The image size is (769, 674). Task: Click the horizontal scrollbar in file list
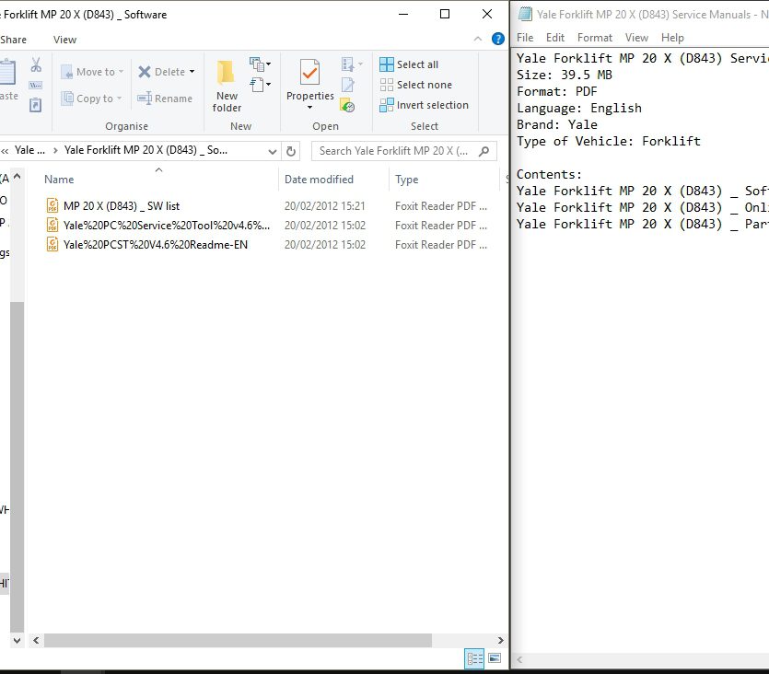pyautogui.click(x=239, y=640)
